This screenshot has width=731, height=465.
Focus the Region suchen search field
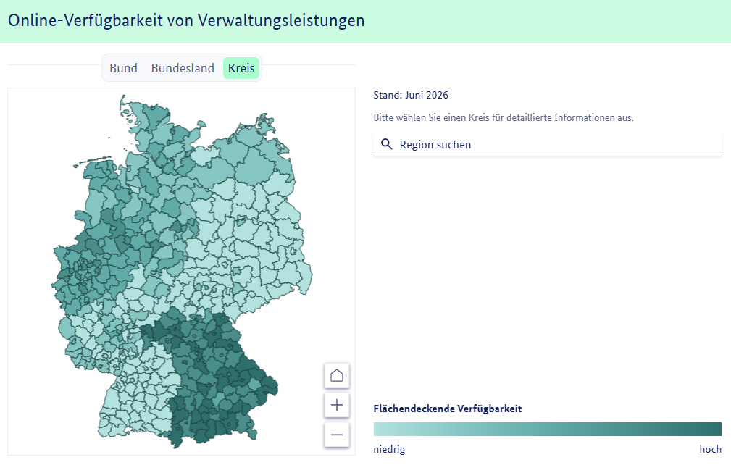pos(547,144)
